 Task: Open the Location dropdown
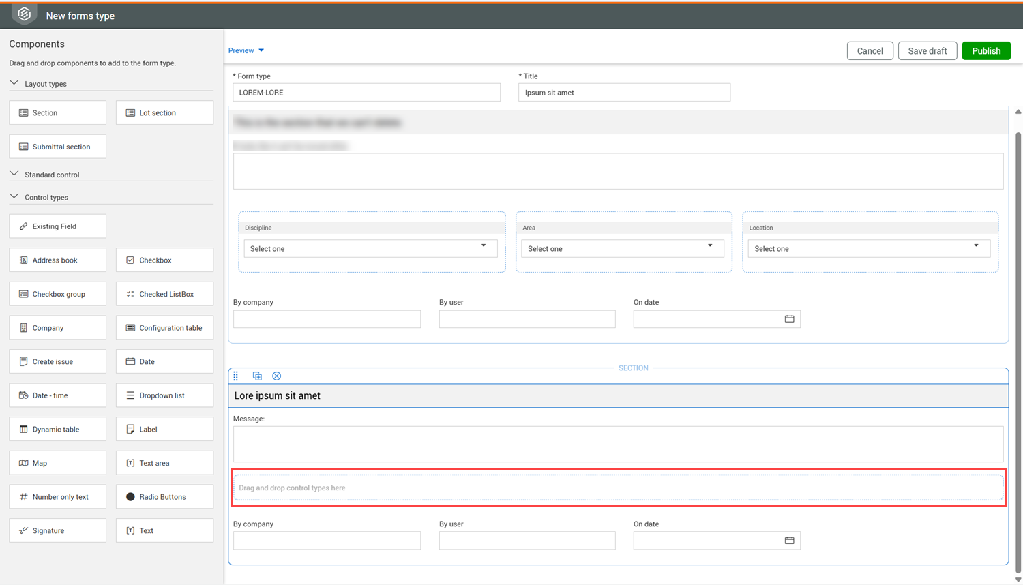pos(869,249)
